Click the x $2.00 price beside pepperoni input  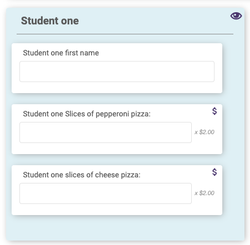205,132
